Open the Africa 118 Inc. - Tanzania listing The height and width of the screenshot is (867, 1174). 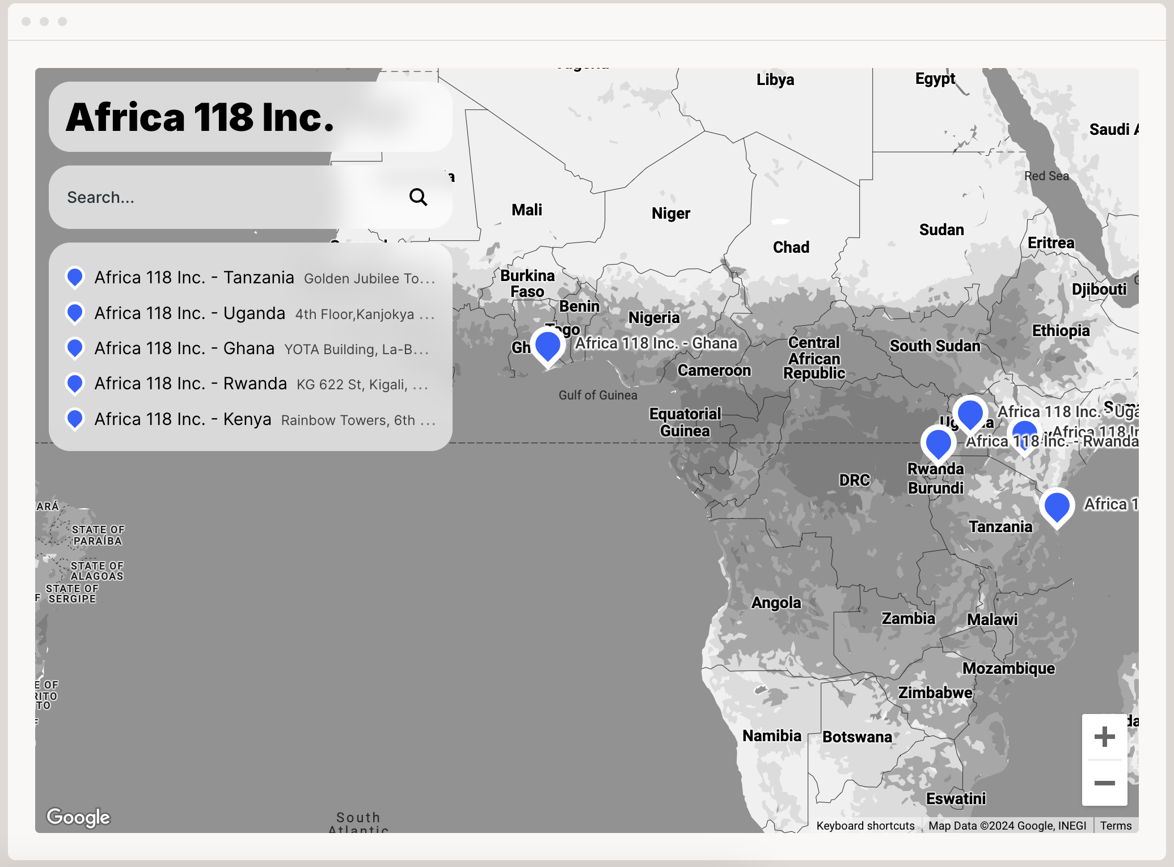point(194,278)
